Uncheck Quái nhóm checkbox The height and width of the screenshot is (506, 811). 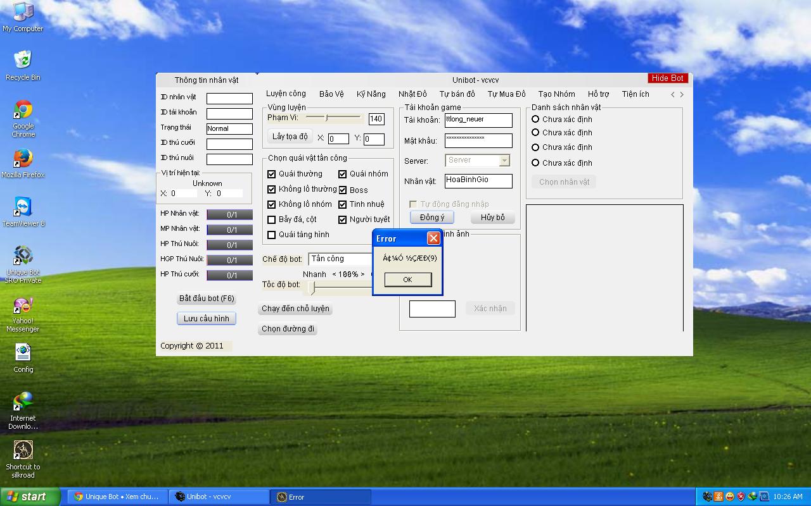point(343,174)
